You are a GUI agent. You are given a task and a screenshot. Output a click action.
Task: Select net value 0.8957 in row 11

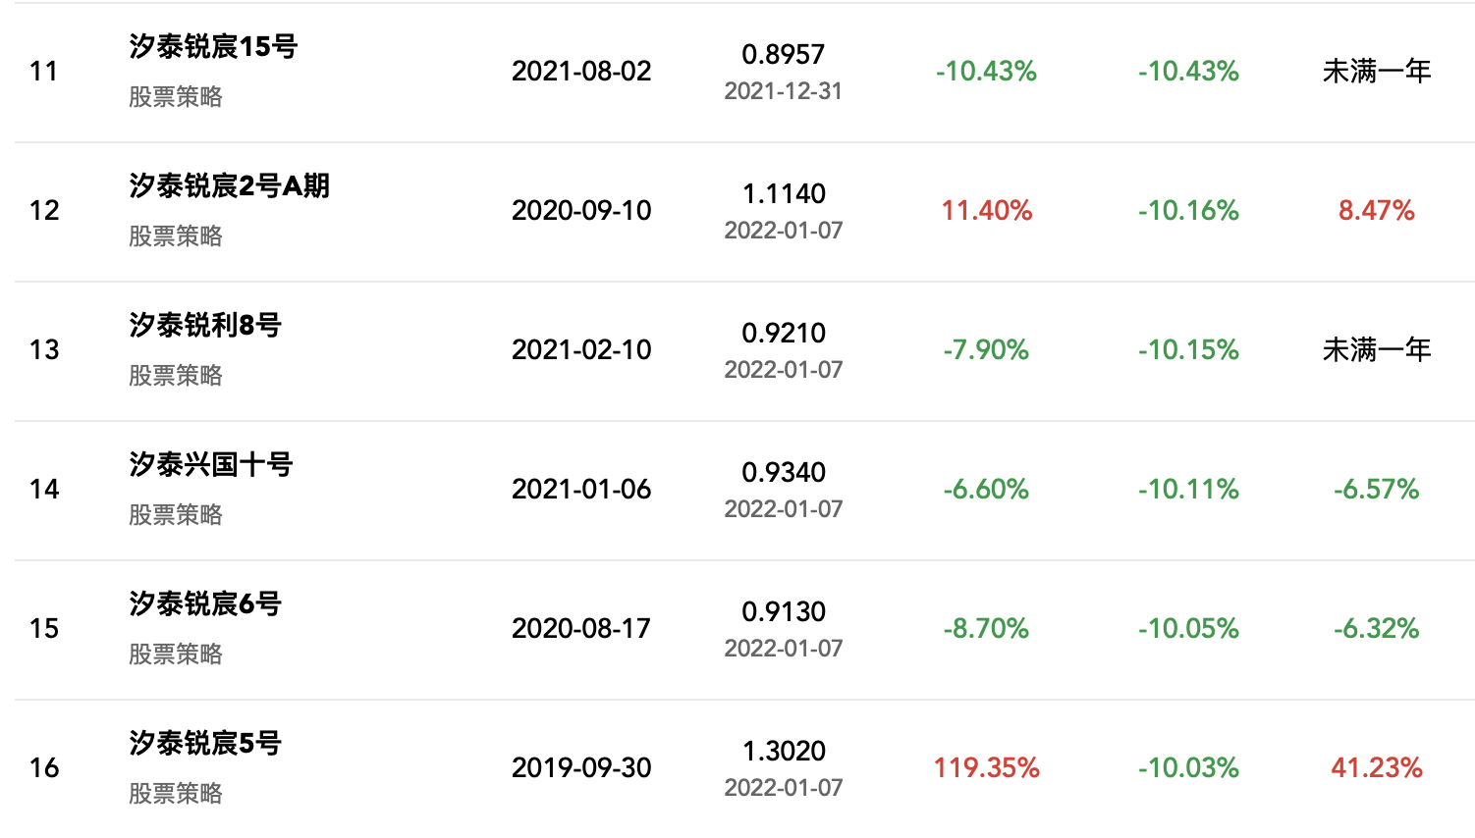(783, 55)
